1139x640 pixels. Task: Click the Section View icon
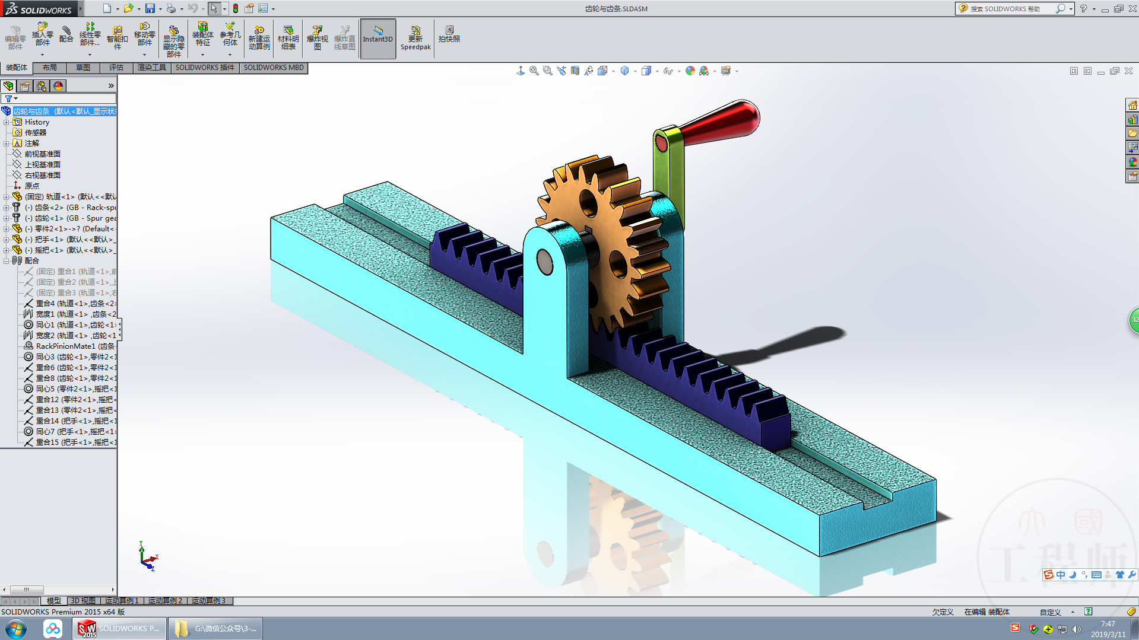pos(575,71)
